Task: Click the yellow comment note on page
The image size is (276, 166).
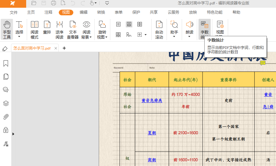Action: (x=263, y=63)
